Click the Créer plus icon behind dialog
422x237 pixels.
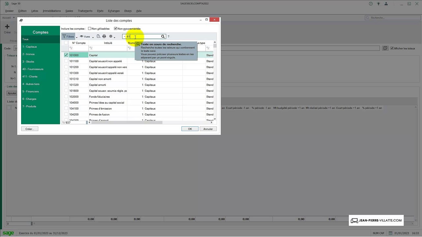(7, 27)
